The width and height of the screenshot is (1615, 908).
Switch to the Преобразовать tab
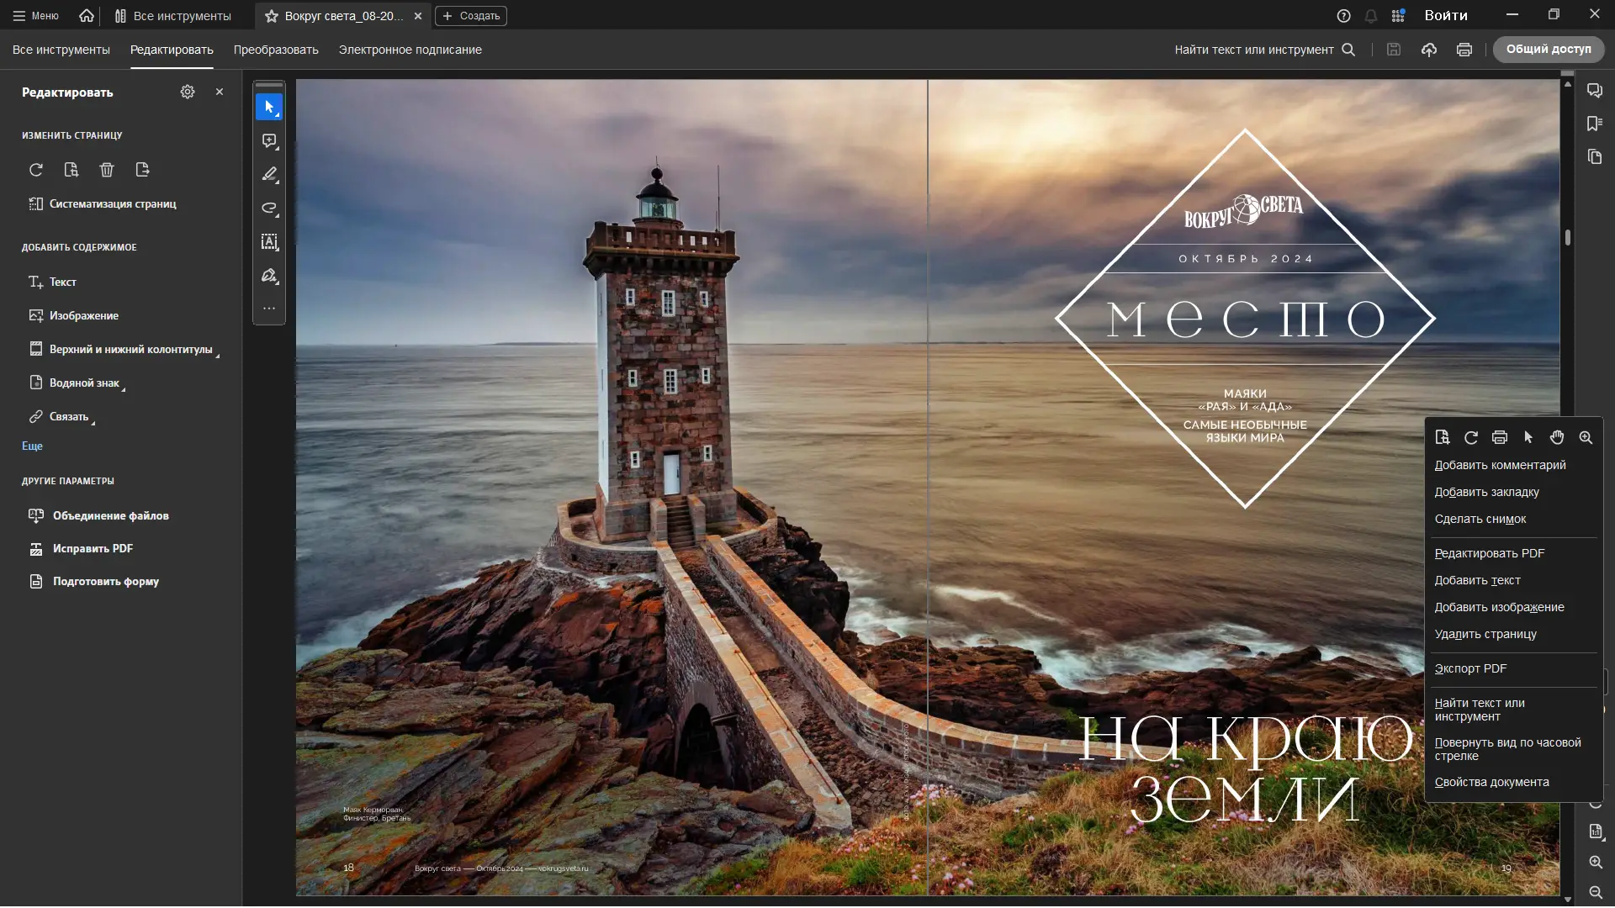[x=276, y=50]
